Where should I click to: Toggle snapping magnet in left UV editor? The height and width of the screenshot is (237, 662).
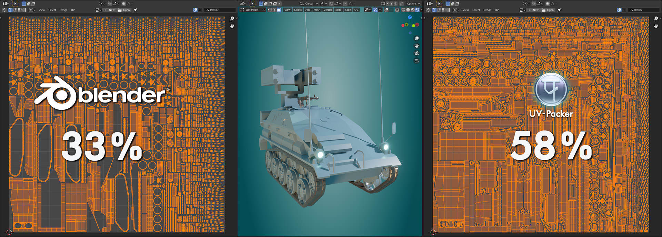click(110, 3)
